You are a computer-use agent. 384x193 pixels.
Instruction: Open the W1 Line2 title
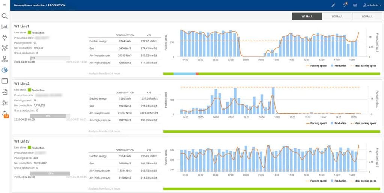click(22, 84)
